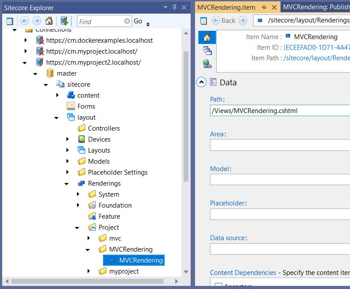350x289 pixels.
Task: Click the Layouts icon
Action: (x=81, y=150)
